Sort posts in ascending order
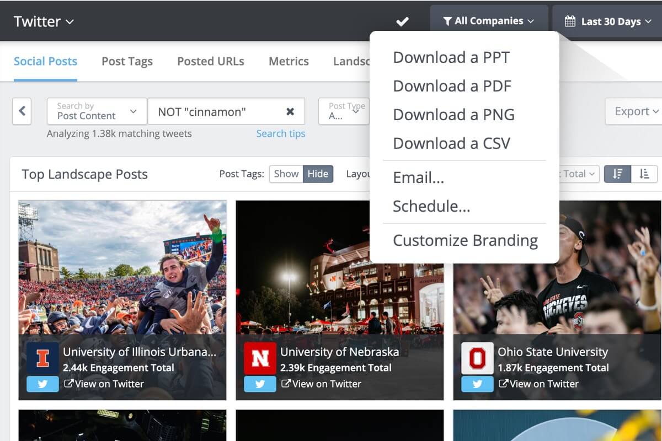 point(644,174)
